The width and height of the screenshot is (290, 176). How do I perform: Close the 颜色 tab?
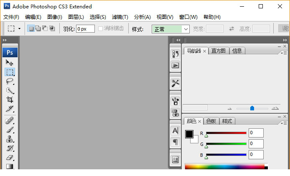199,121
